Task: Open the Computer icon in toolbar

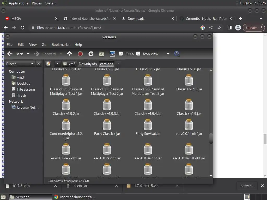Action: click(x=112, y=54)
